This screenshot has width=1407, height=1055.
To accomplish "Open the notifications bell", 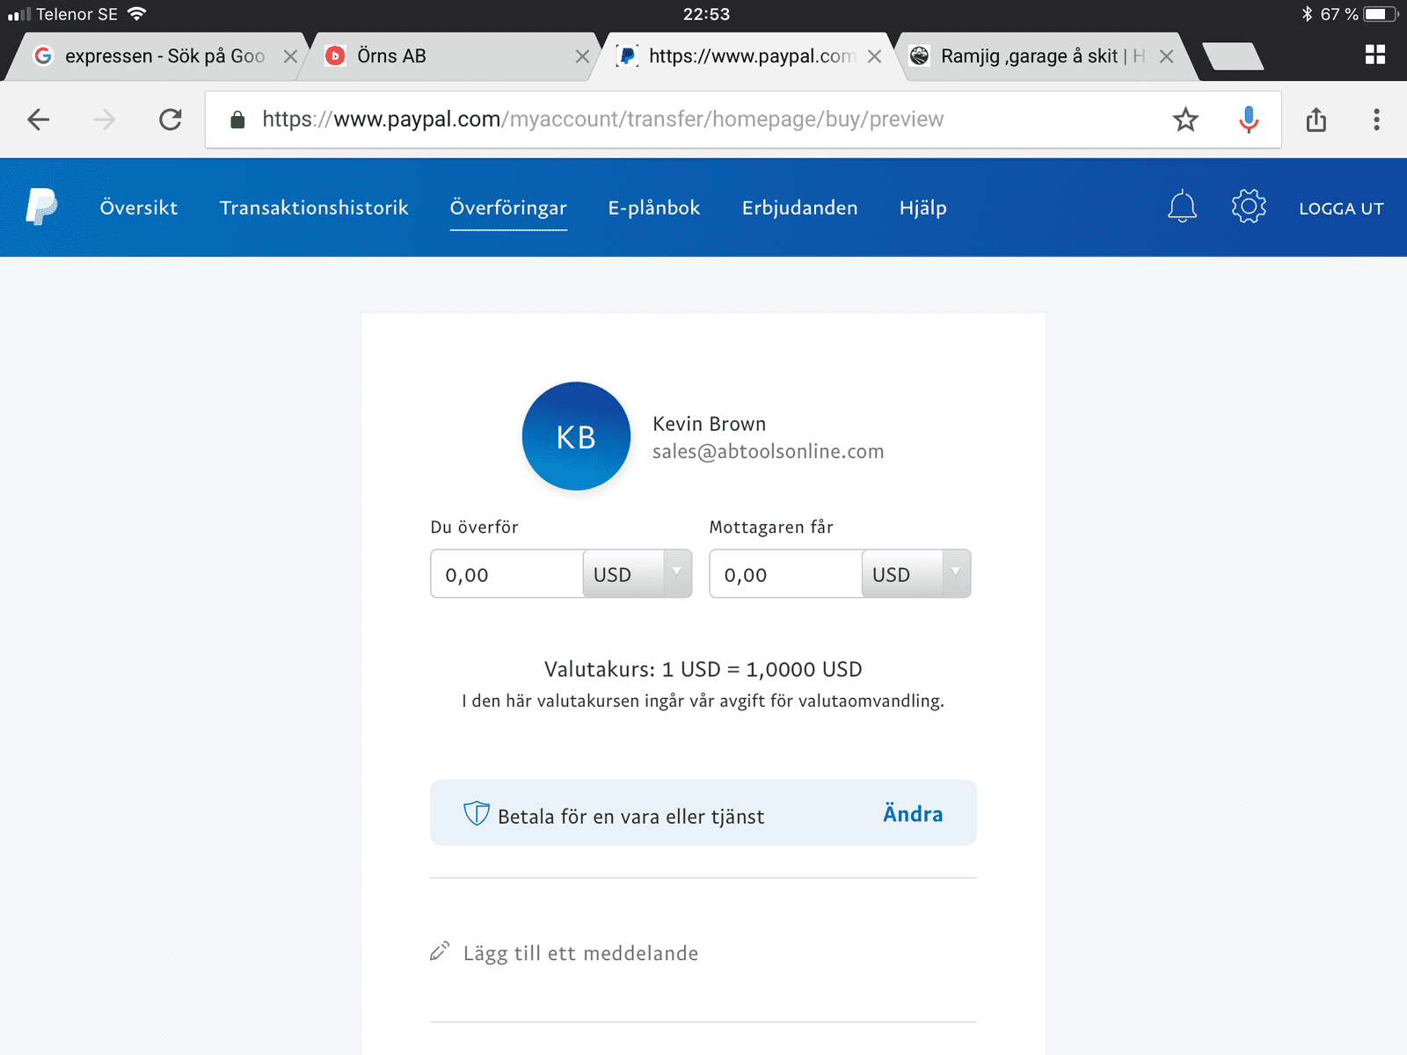I will (x=1182, y=207).
